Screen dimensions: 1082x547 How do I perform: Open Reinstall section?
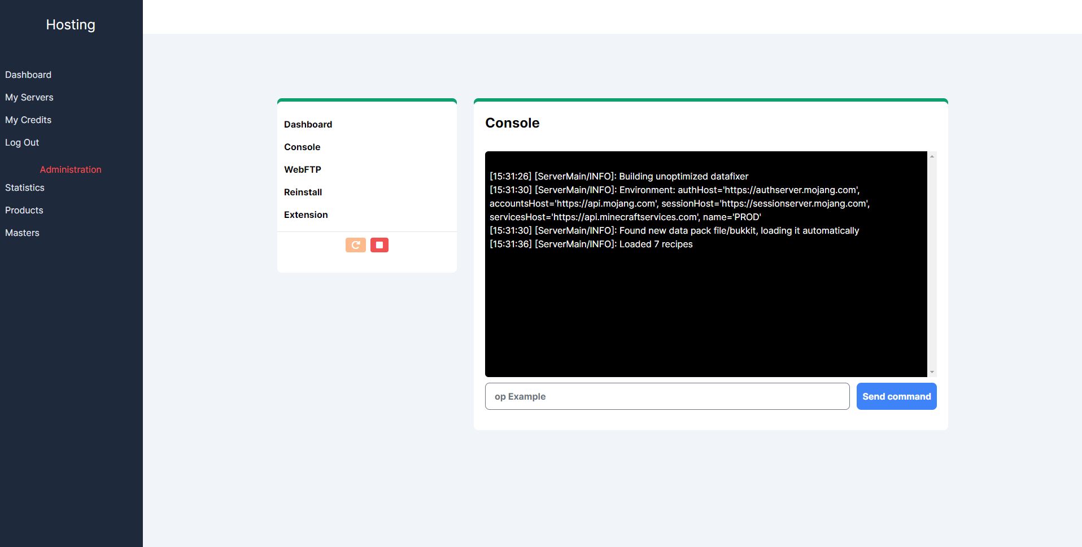pyautogui.click(x=303, y=192)
